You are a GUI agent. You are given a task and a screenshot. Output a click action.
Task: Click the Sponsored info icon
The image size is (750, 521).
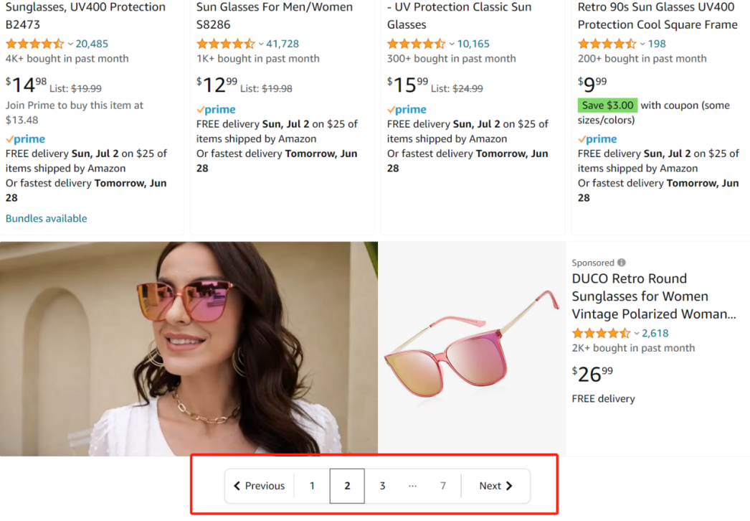click(622, 263)
